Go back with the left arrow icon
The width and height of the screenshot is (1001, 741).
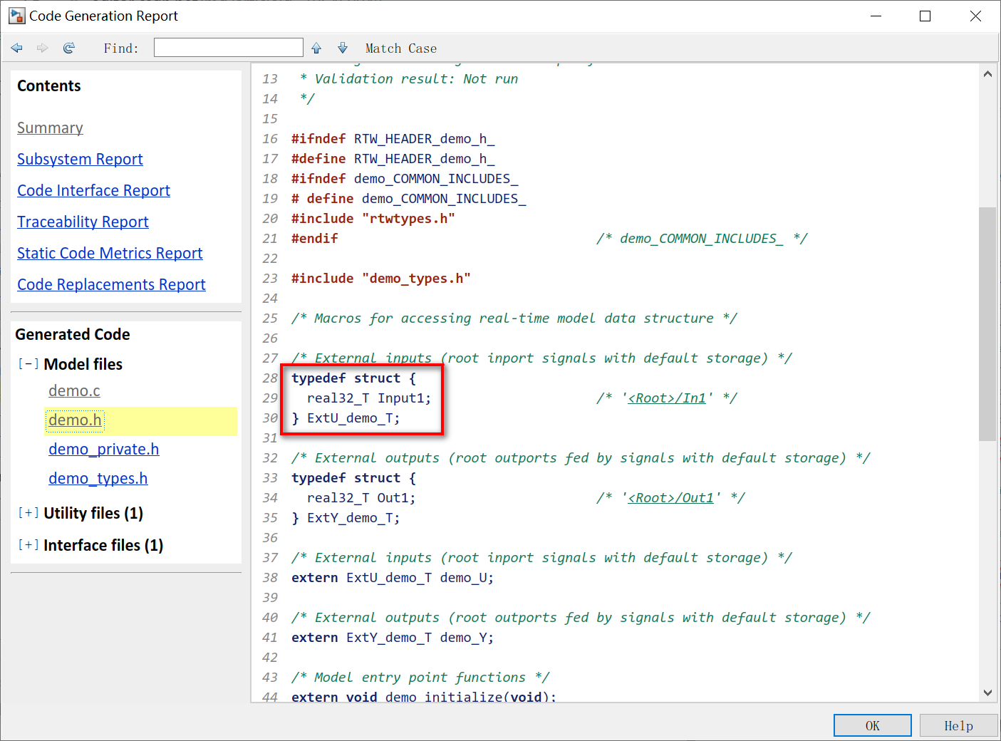click(17, 48)
